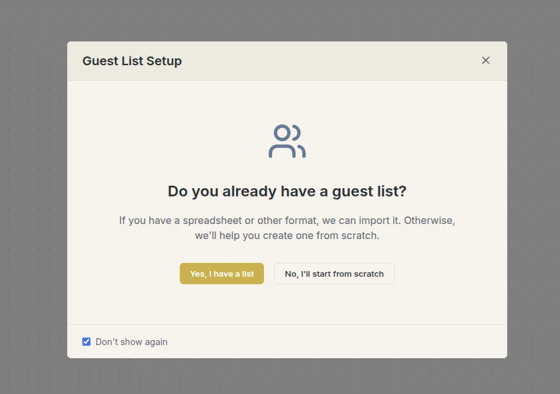This screenshot has width=560, height=394.
Task: Click the blue people icon above the heading
Action: point(287,141)
